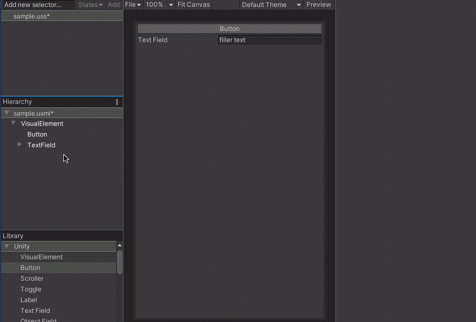Click the filler text field in canvas

tap(269, 40)
